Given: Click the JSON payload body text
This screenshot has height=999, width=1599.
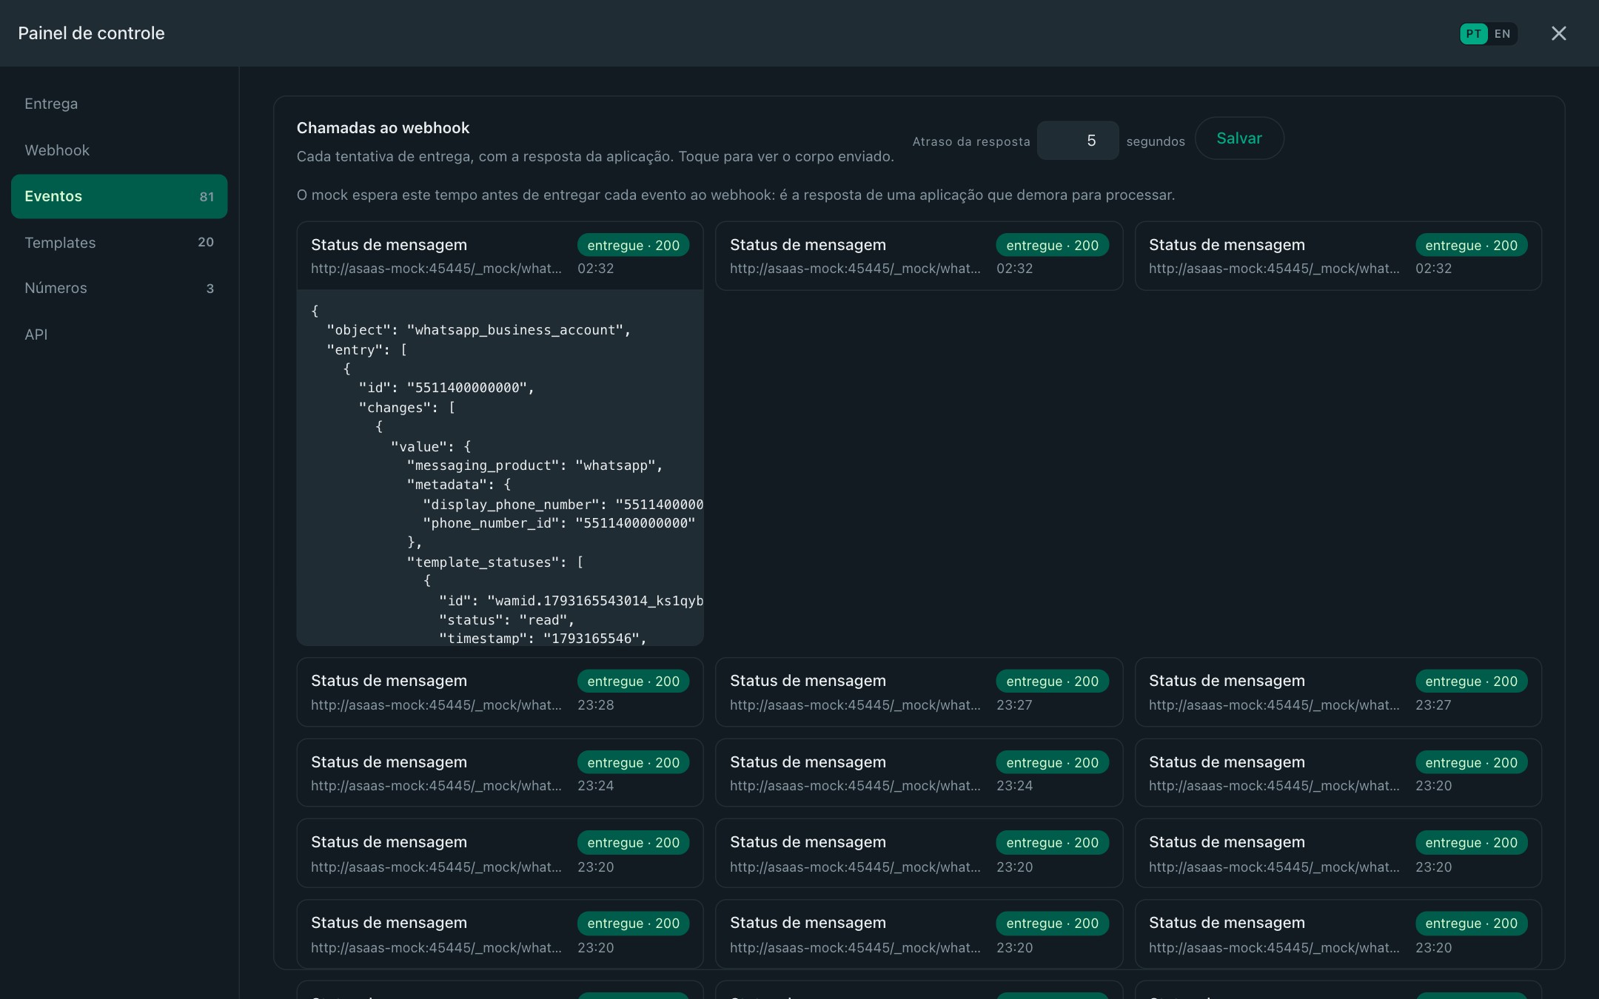Looking at the screenshot, I should [x=500, y=468].
